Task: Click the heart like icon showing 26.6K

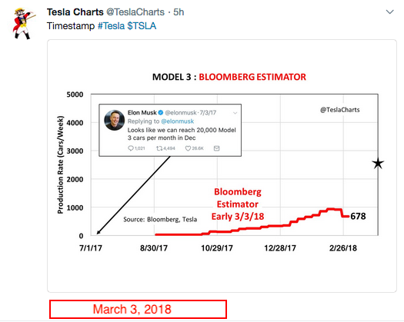Action: [188, 148]
